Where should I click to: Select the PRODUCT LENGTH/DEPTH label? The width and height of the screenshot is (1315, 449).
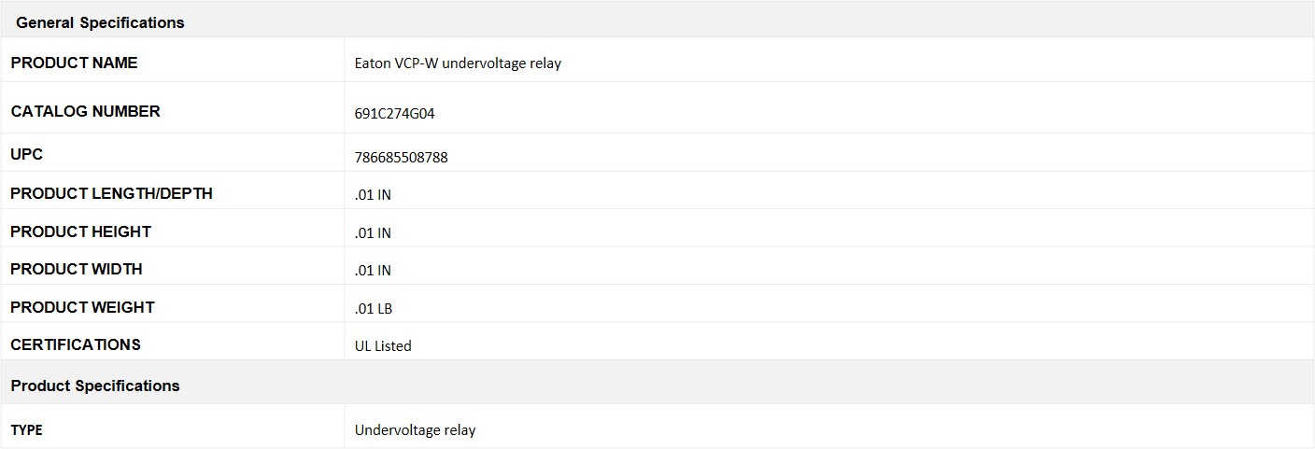(111, 193)
